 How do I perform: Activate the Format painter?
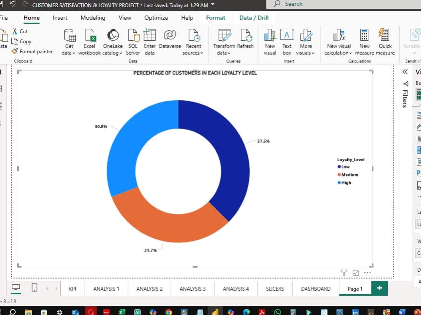pyautogui.click(x=32, y=51)
